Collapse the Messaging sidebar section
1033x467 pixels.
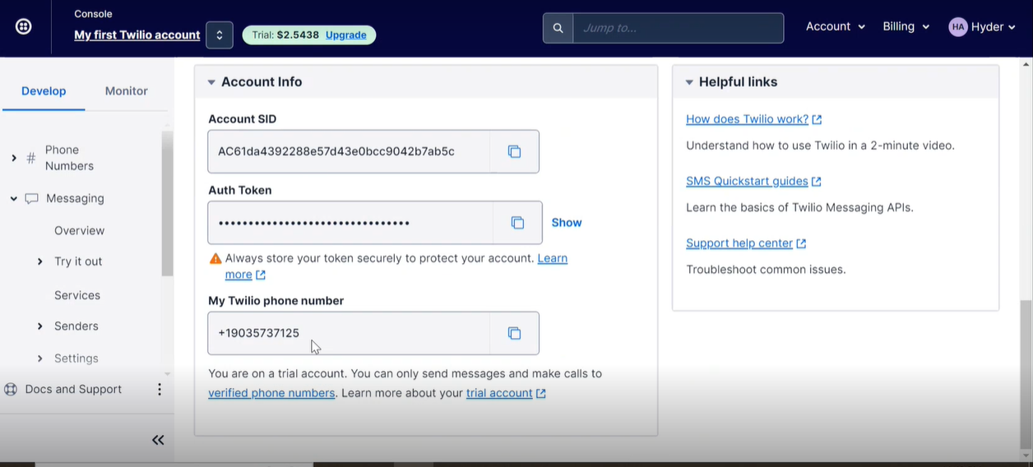click(x=14, y=199)
